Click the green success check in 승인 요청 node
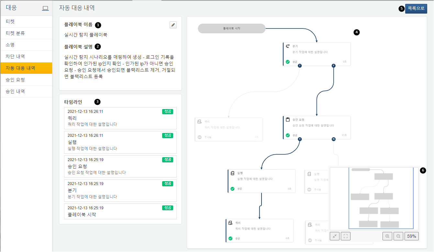The image size is (434, 252). [x=288, y=135]
